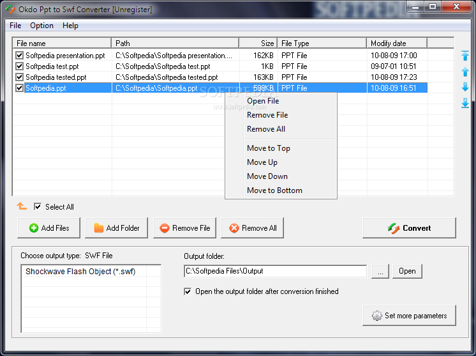
Task: Sort by File name column header
Action: [62, 43]
